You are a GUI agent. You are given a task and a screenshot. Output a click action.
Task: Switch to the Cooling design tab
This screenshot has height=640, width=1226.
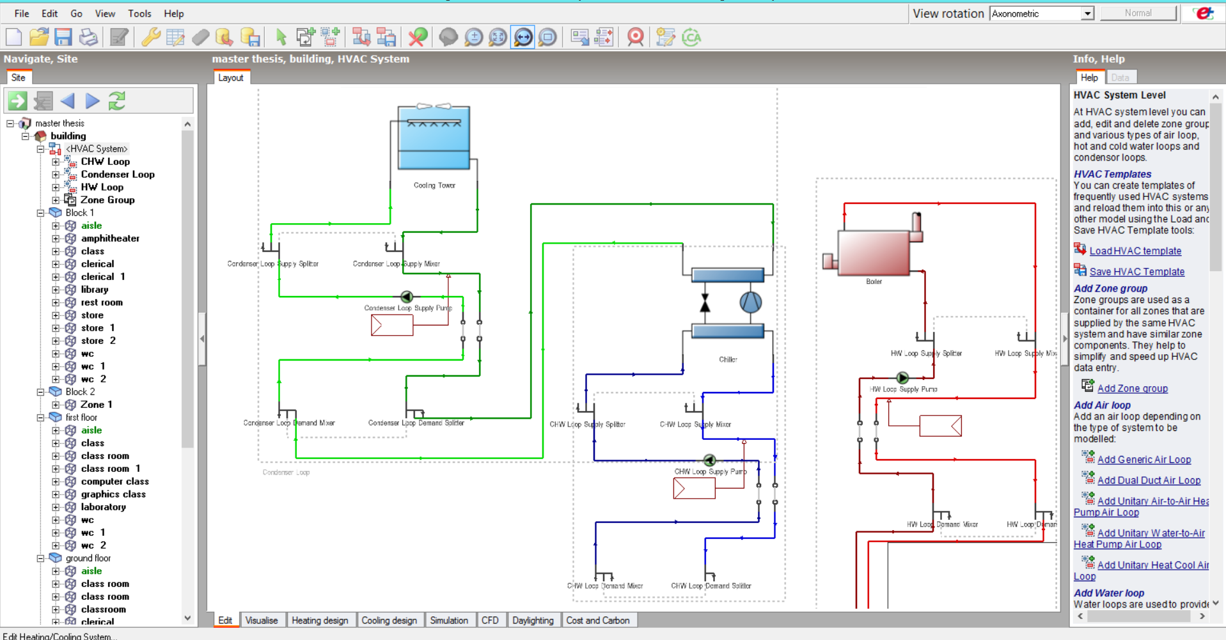tap(389, 620)
